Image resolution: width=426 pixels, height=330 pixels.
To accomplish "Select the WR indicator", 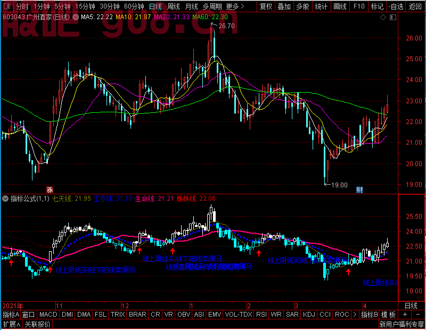I will coord(276,315).
